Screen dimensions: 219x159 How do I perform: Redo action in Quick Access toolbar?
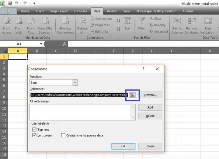pyautogui.click(x=25, y=3)
